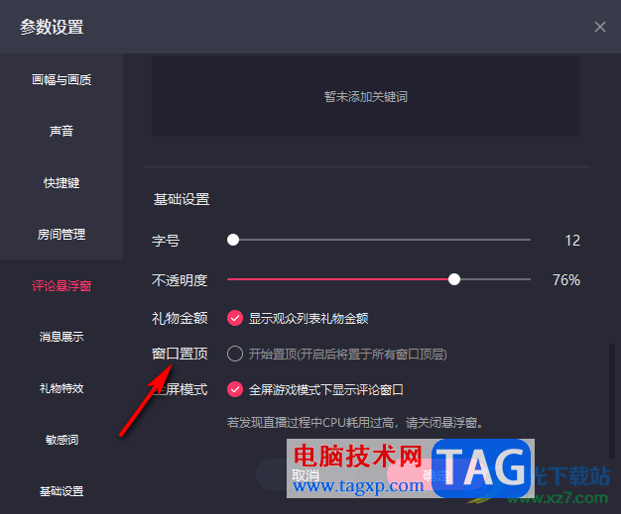
Task: Click the 确定 button
Action: [x=435, y=475]
